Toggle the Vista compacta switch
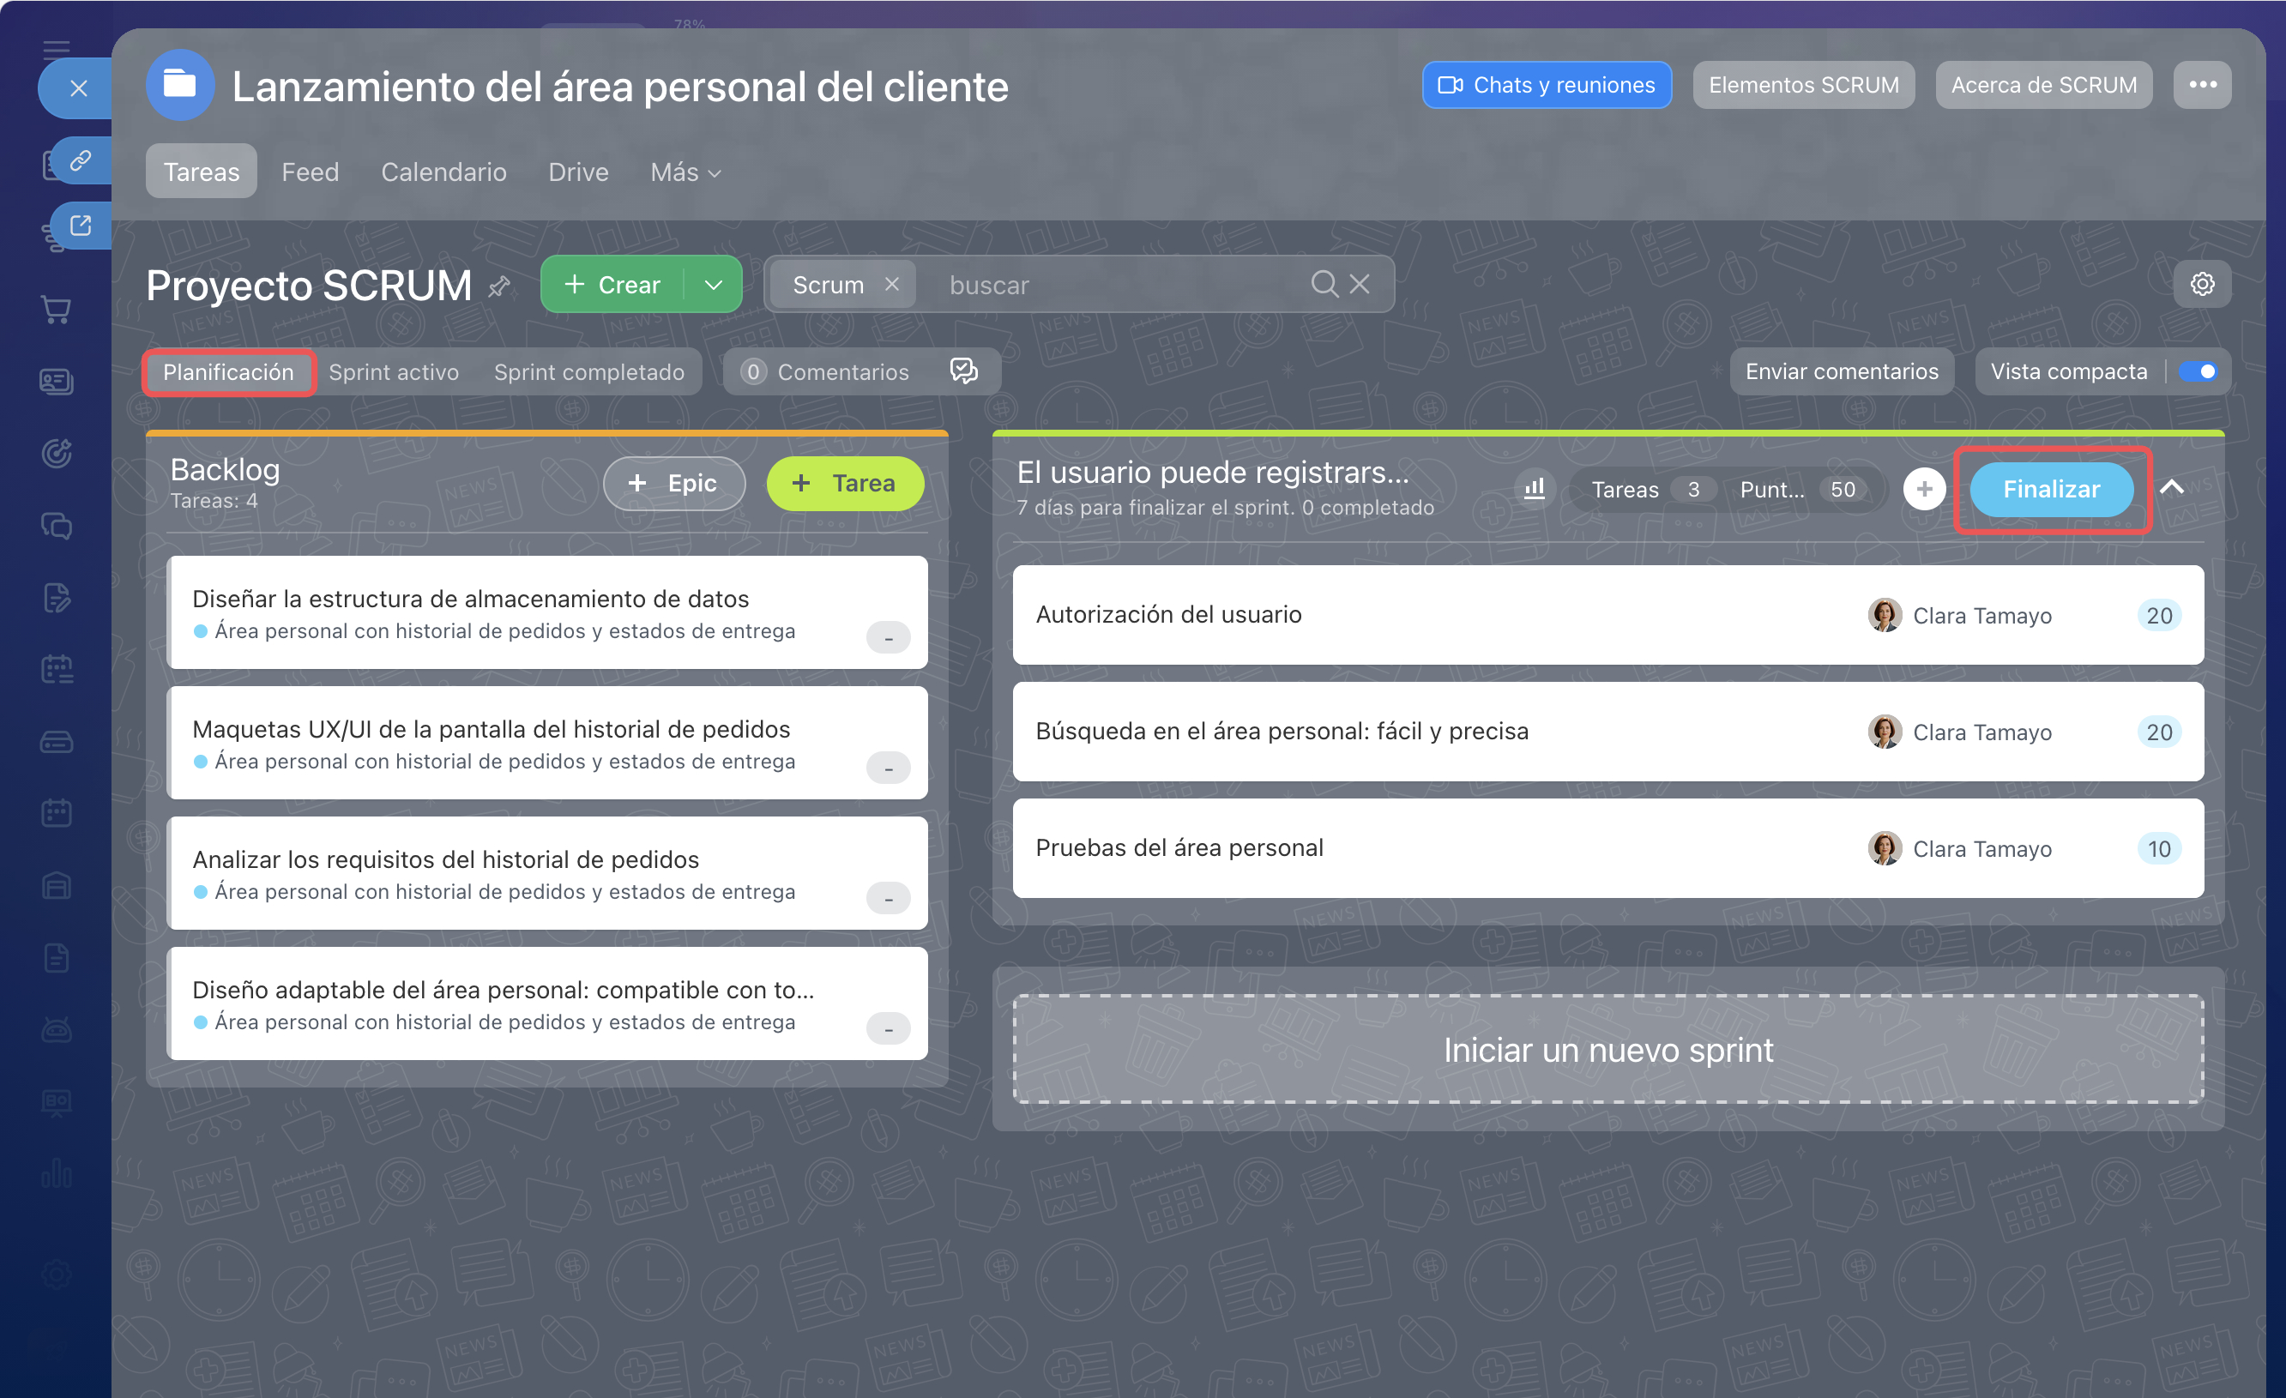2286x1398 pixels. (2198, 371)
